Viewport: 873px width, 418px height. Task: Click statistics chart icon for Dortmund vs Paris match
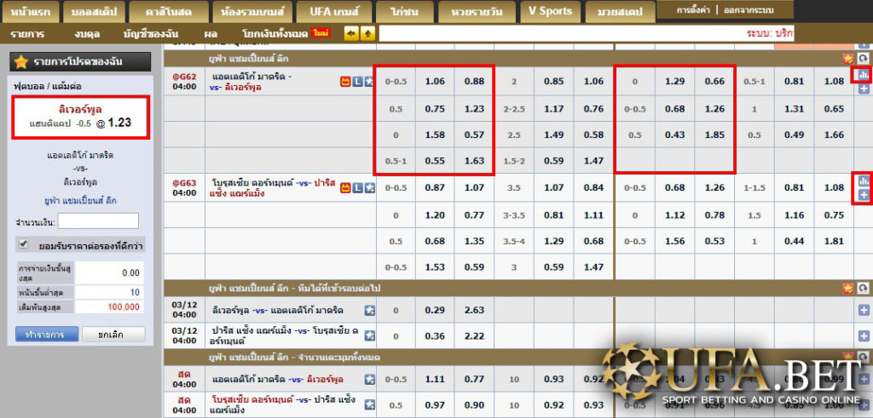[x=863, y=180]
